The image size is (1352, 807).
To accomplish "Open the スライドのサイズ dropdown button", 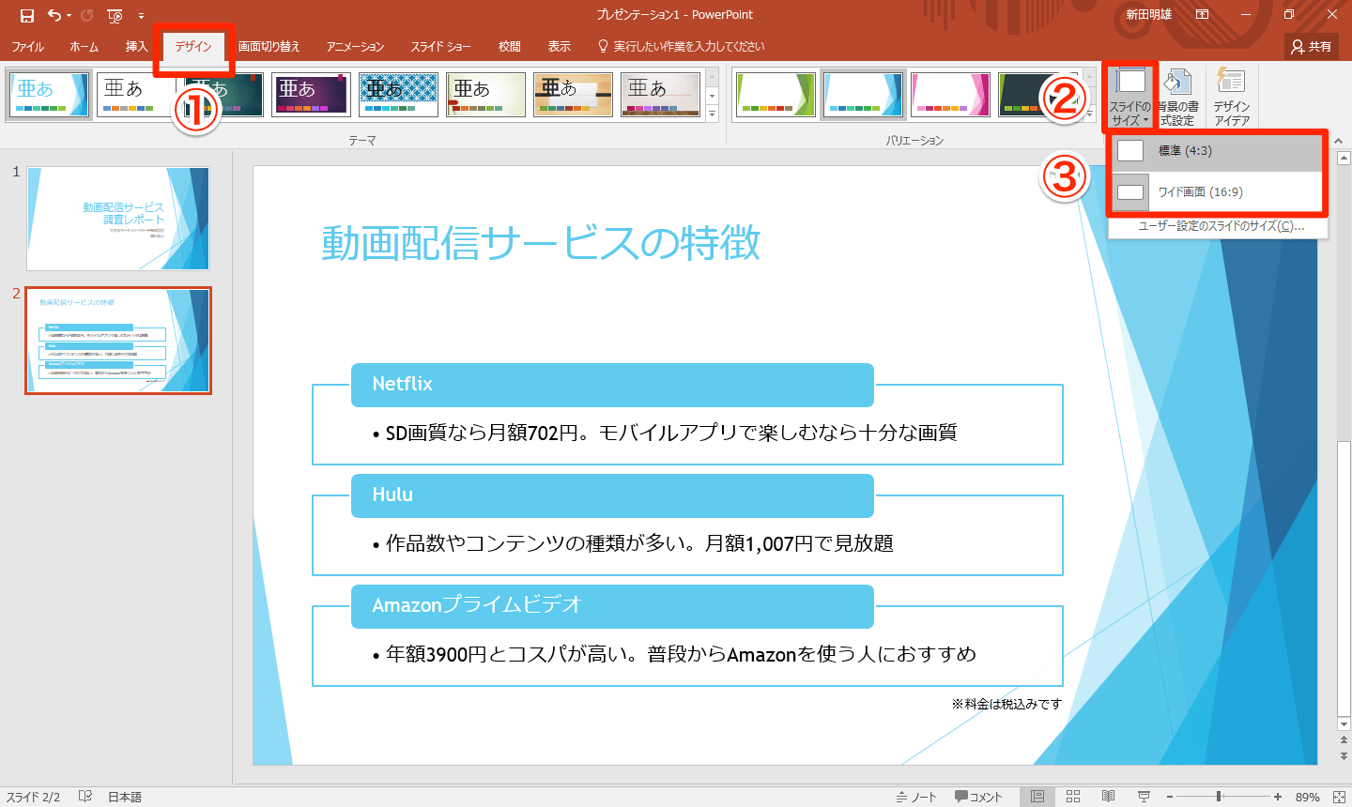I will coord(1130,98).
